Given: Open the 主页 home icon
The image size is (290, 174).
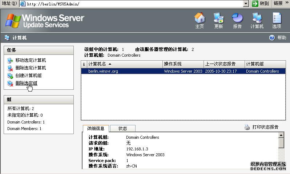Looking at the screenshot, I should (200, 18).
